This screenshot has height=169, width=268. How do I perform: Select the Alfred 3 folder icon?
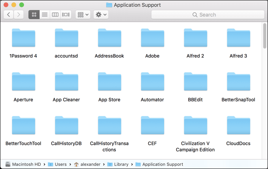pos(238,38)
